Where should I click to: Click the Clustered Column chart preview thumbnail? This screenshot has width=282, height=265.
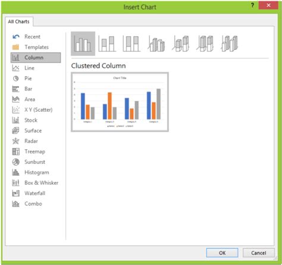(120, 102)
